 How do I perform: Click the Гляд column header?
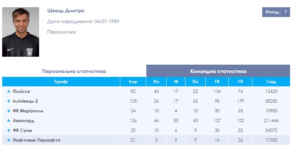pos(271,82)
